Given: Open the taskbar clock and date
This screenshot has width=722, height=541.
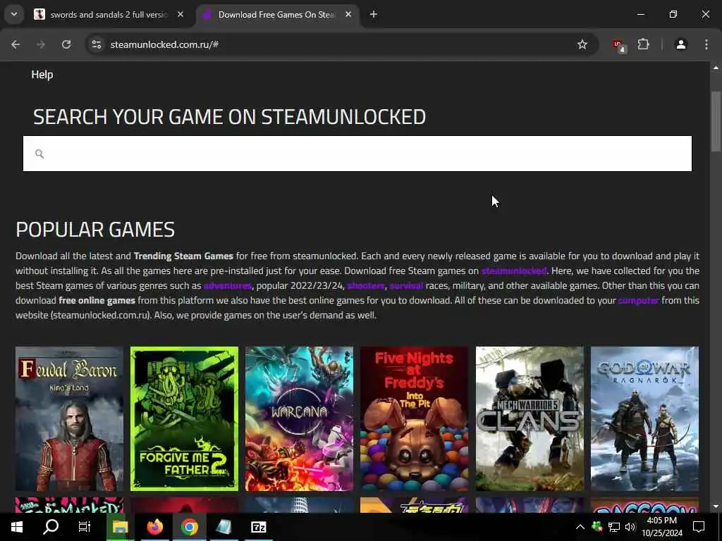Looking at the screenshot, I should 662,527.
